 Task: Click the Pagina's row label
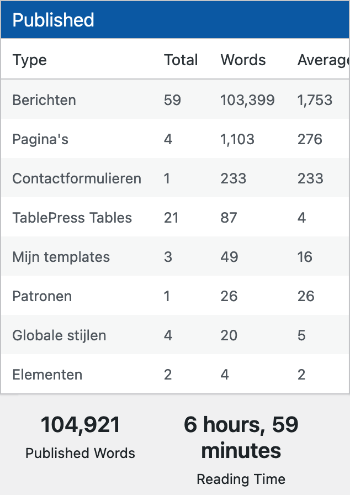tap(40, 139)
